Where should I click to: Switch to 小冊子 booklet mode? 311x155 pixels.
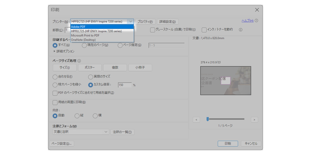pos(140,68)
